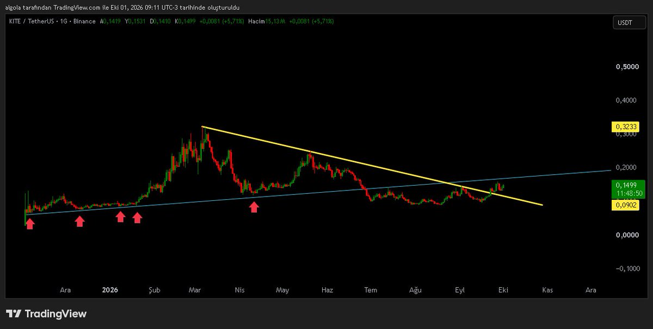The image size is (653, 329).
Task: Click the green 0,1499 current price label
Action: click(x=626, y=185)
